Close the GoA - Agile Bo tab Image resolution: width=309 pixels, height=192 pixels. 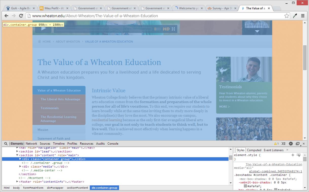(x=34, y=8)
